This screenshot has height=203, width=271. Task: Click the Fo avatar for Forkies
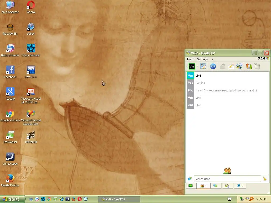coord(190,83)
